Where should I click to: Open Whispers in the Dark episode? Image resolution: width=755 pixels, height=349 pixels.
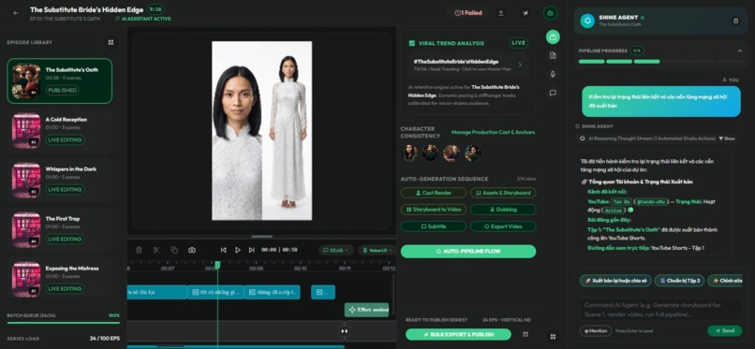point(60,181)
